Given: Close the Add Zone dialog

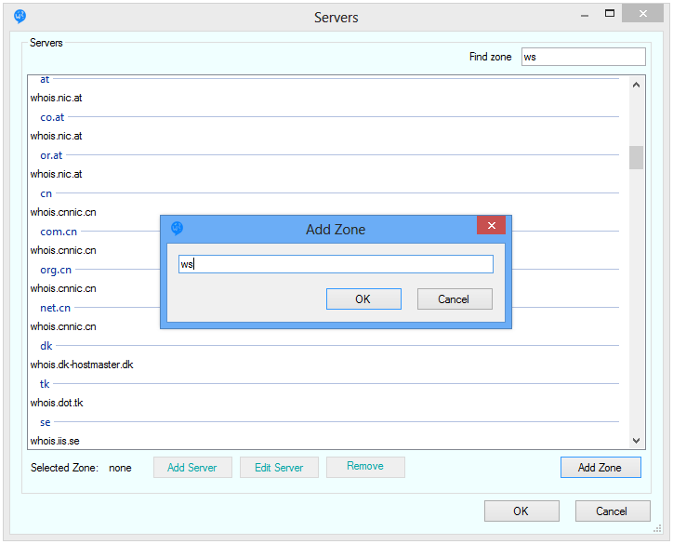Looking at the screenshot, I should tap(492, 225).
